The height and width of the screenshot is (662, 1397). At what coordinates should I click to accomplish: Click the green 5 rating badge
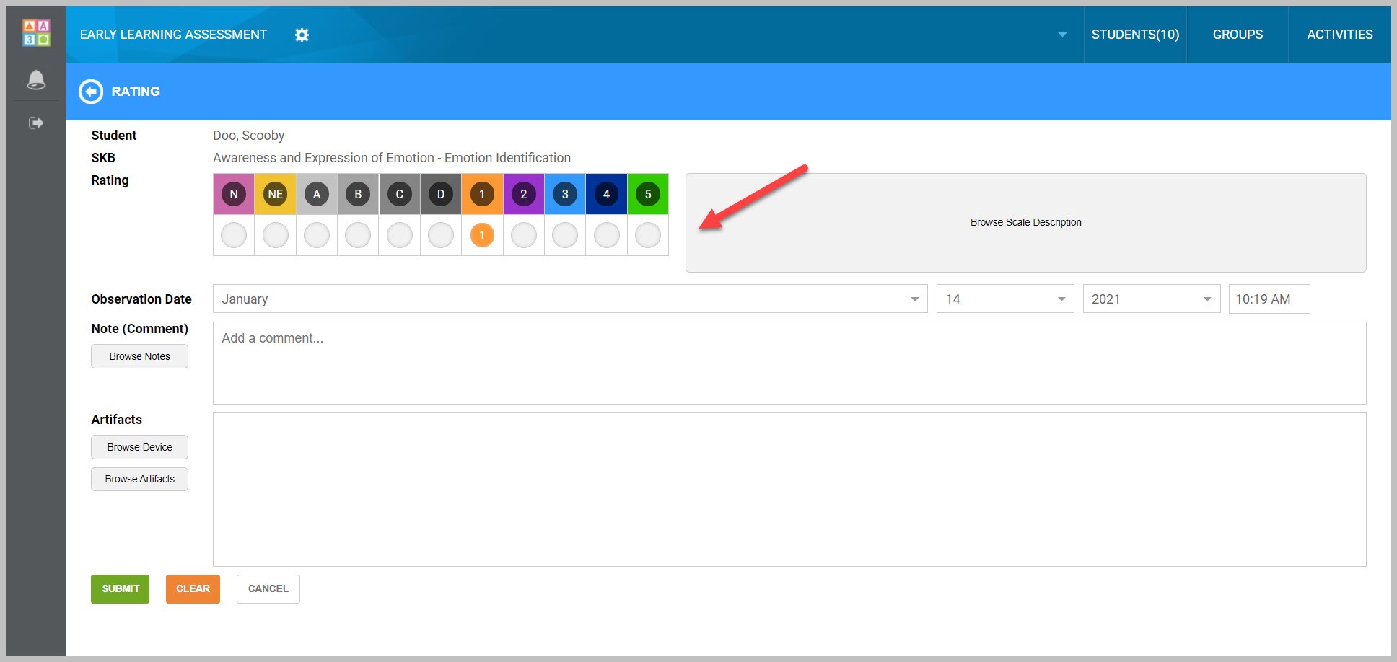point(647,194)
